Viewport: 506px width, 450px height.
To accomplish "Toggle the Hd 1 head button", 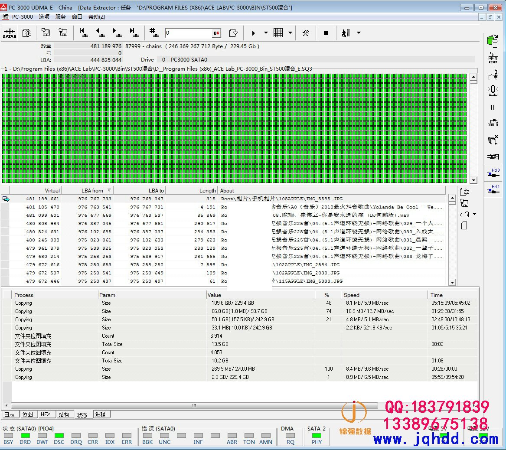I will [493, 189].
